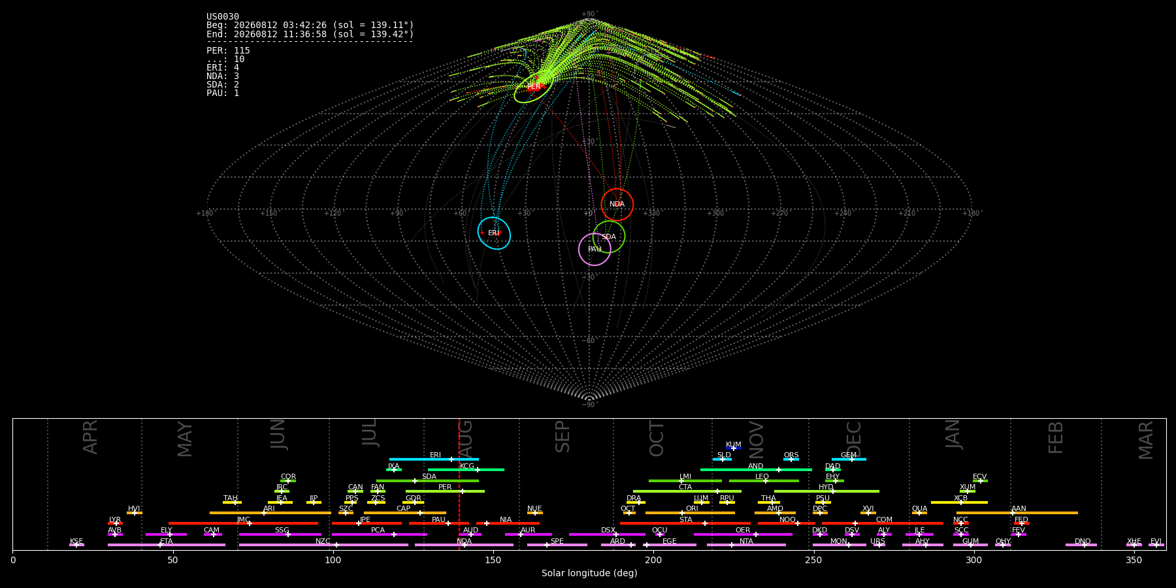Viewport: 1176px width, 588px height.
Task: Click the green LEO shower bar
Action: click(764, 481)
